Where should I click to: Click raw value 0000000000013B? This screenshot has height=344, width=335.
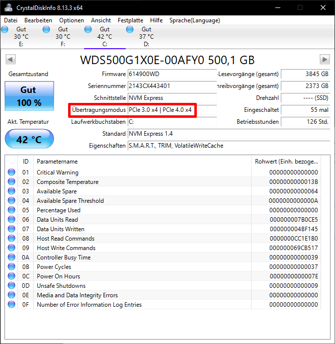click(x=294, y=182)
